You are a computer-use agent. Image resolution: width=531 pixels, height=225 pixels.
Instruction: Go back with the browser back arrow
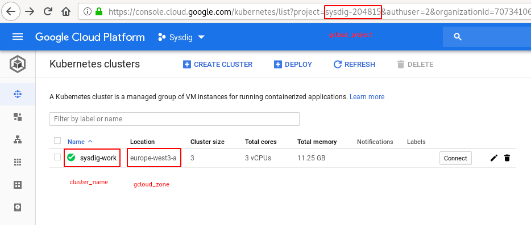click(x=11, y=11)
